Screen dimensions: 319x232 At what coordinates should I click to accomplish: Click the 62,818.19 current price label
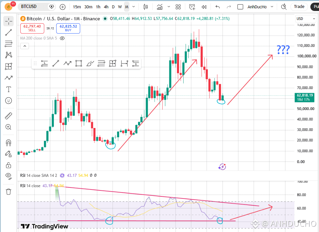pyautogui.click(x=305, y=97)
